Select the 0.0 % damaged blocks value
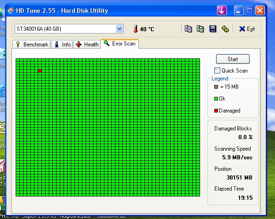The width and height of the screenshot is (275, 219). pos(246,137)
